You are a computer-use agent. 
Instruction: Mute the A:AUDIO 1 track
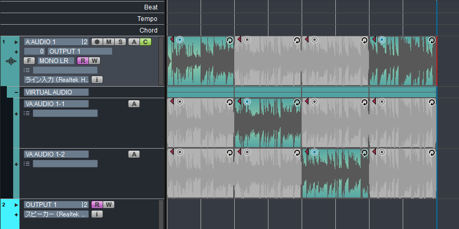pos(108,42)
